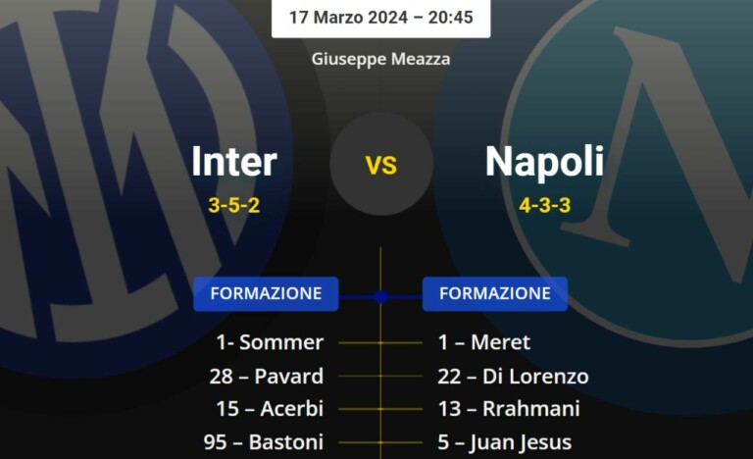
Task: Click player 13 – Rrahmani
Action: tap(509, 409)
